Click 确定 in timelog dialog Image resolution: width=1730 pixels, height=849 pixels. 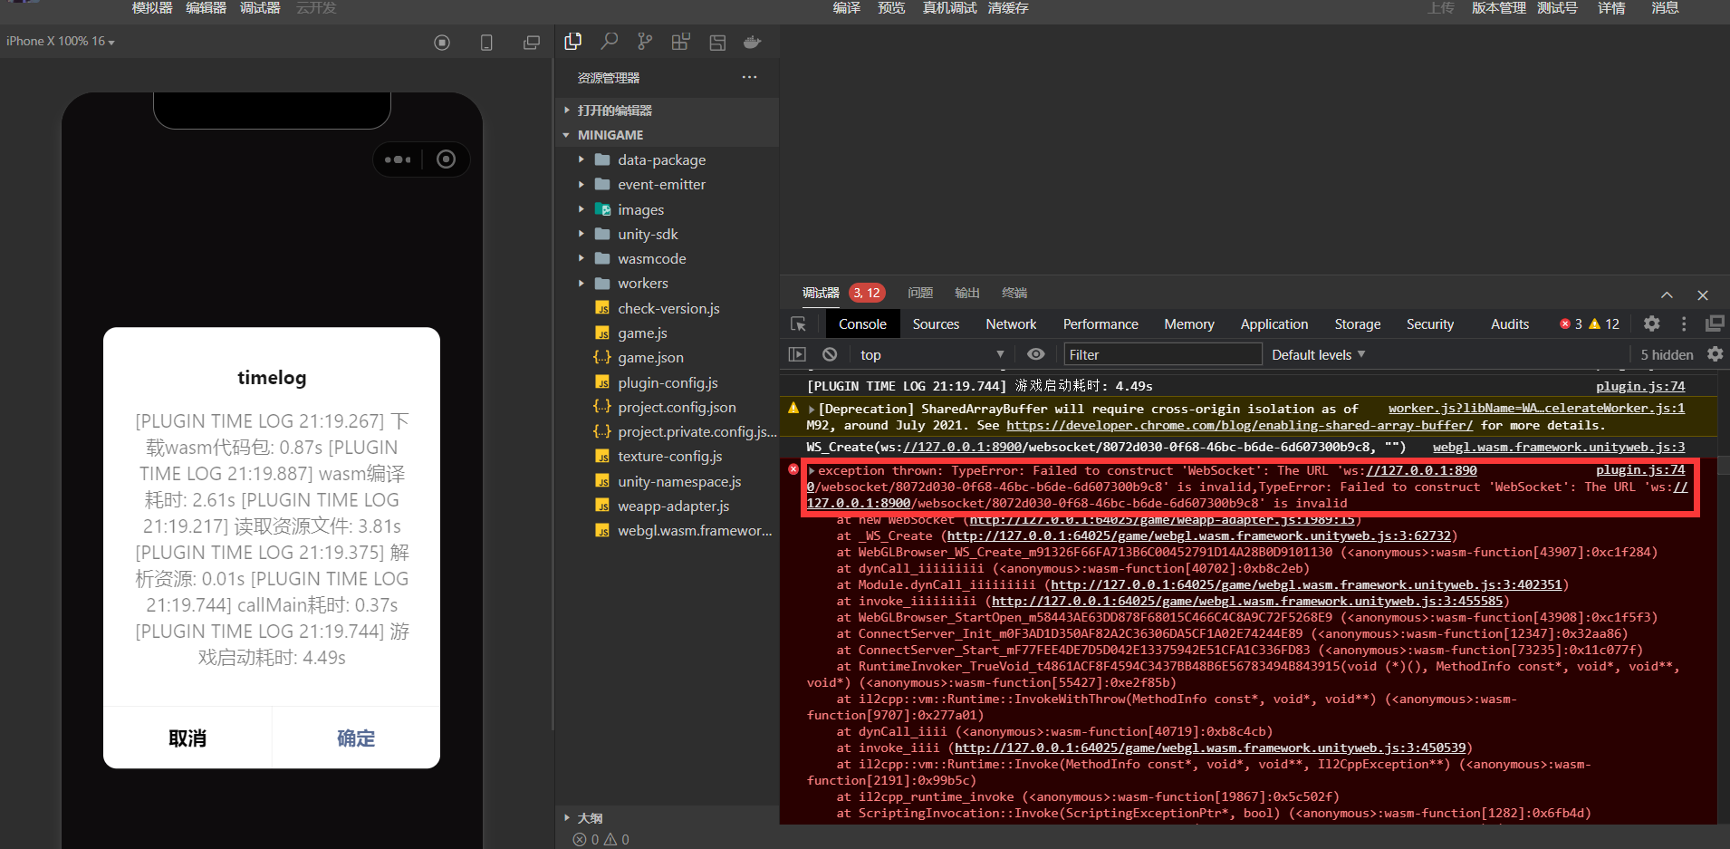(356, 738)
